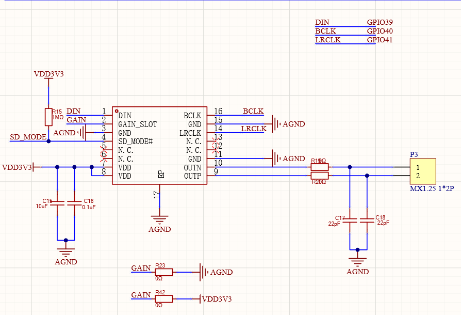461x315 pixels.
Task: Select resistor R19 on the OUTN line
Action: 320,167
